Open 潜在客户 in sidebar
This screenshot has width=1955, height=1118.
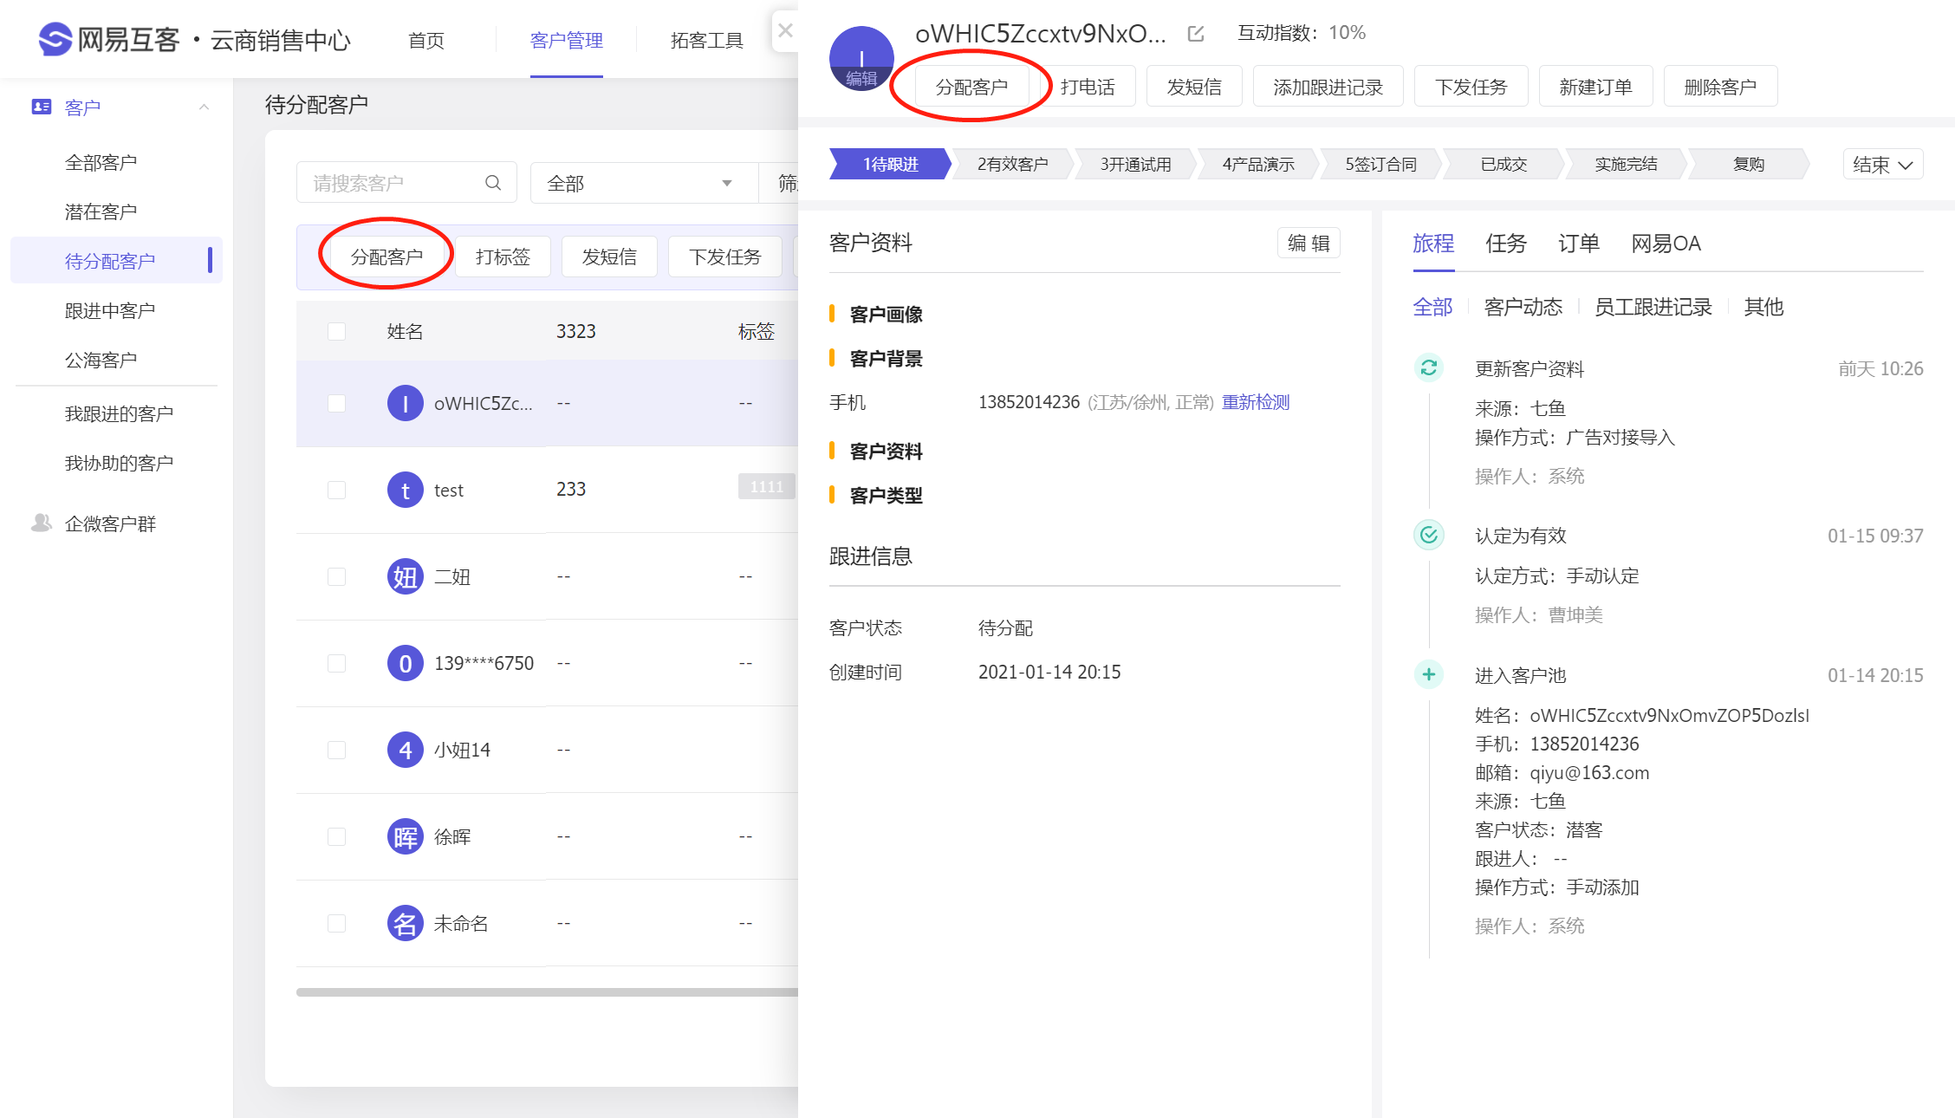click(101, 211)
